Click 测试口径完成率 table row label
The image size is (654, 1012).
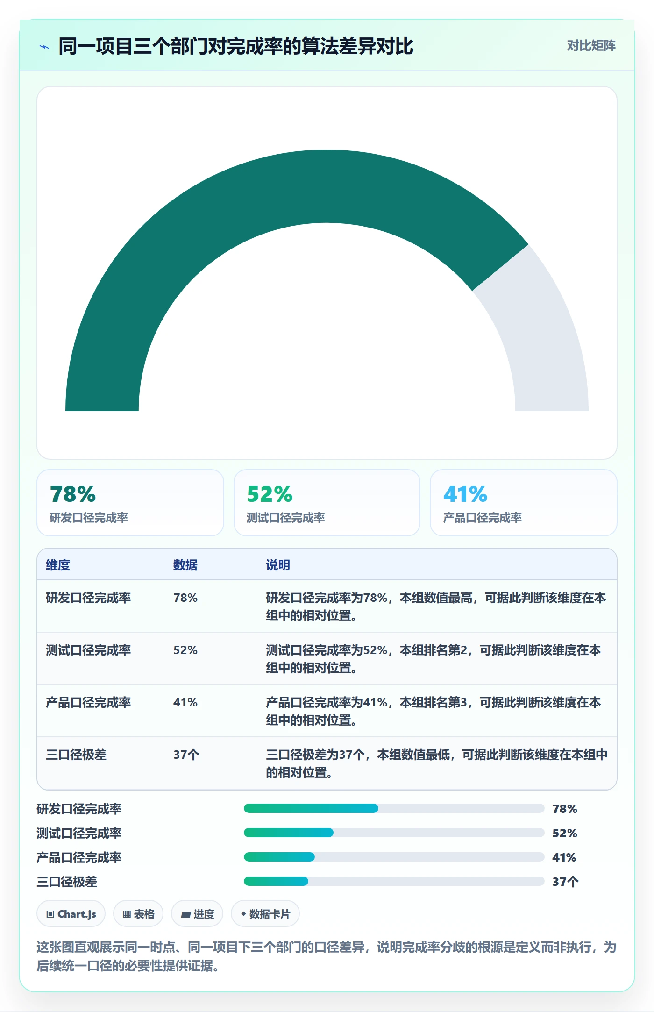pos(88,650)
